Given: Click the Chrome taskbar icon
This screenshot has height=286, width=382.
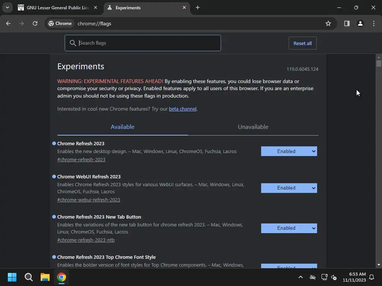Looking at the screenshot, I should coord(62,277).
